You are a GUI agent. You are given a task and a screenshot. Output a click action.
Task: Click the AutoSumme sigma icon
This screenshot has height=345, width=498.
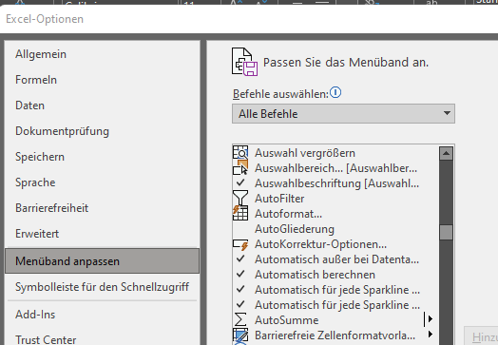click(240, 319)
